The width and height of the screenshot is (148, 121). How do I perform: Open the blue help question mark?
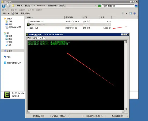(x=135, y=13)
